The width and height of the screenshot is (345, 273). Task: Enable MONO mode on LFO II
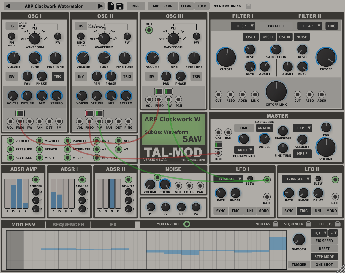click(332, 211)
